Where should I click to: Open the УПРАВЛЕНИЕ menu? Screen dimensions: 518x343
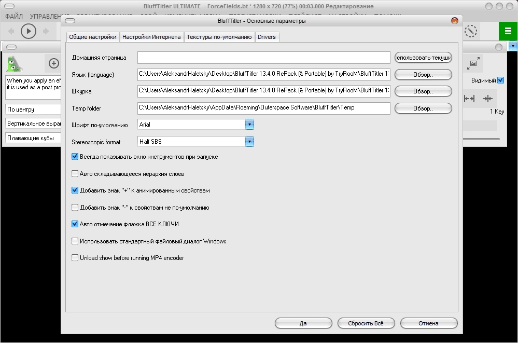point(50,16)
